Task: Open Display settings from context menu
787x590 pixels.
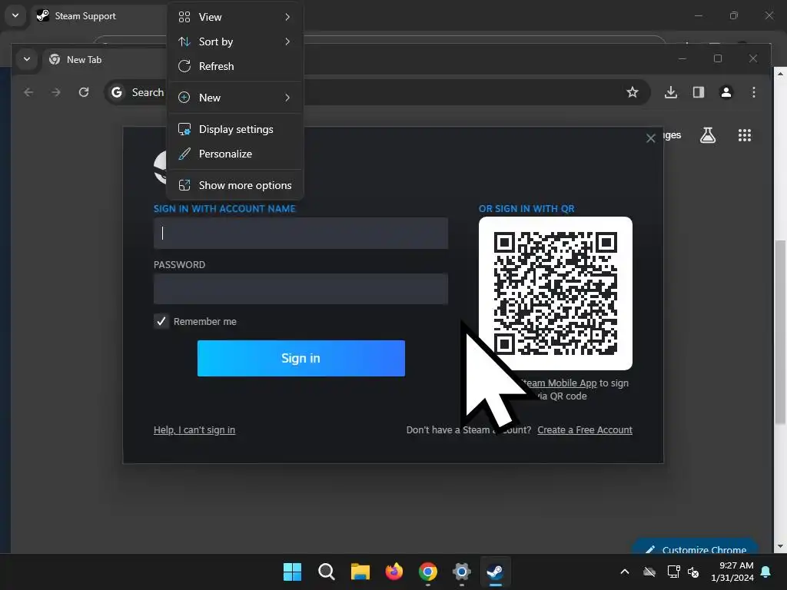Action: (235, 129)
